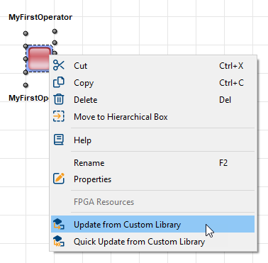Select Update from Custom Library entry
Screen dimensions: 268x263
[x=153, y=224]
